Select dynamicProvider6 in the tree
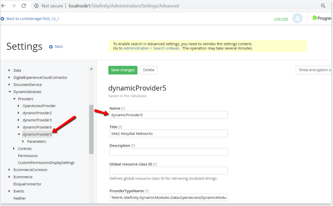This screenshot has width=333, height=206. [x=37, y=127]
